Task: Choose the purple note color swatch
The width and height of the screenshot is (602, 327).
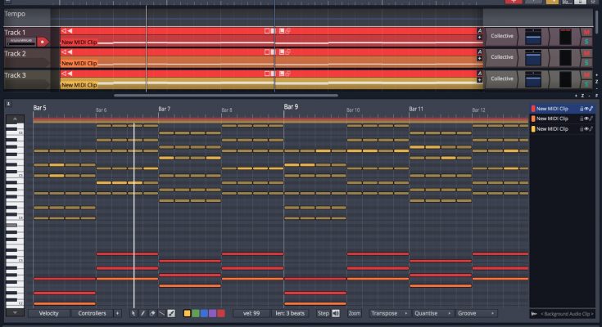Action: pyautogui.click(x=212, y=313)
